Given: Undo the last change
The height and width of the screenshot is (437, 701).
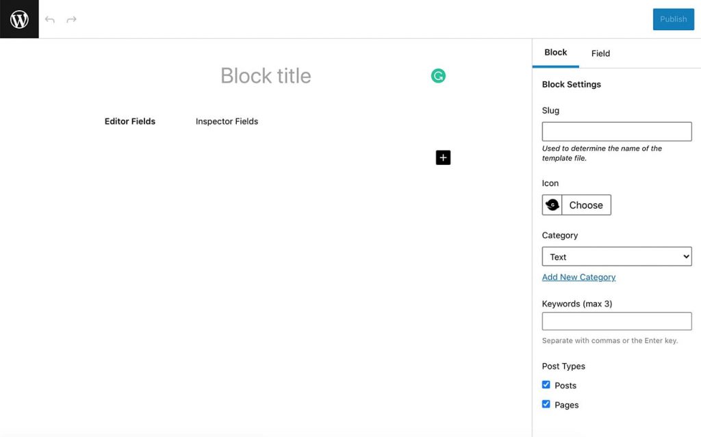Looking at the screenshot, I should [x=49, y=20].
